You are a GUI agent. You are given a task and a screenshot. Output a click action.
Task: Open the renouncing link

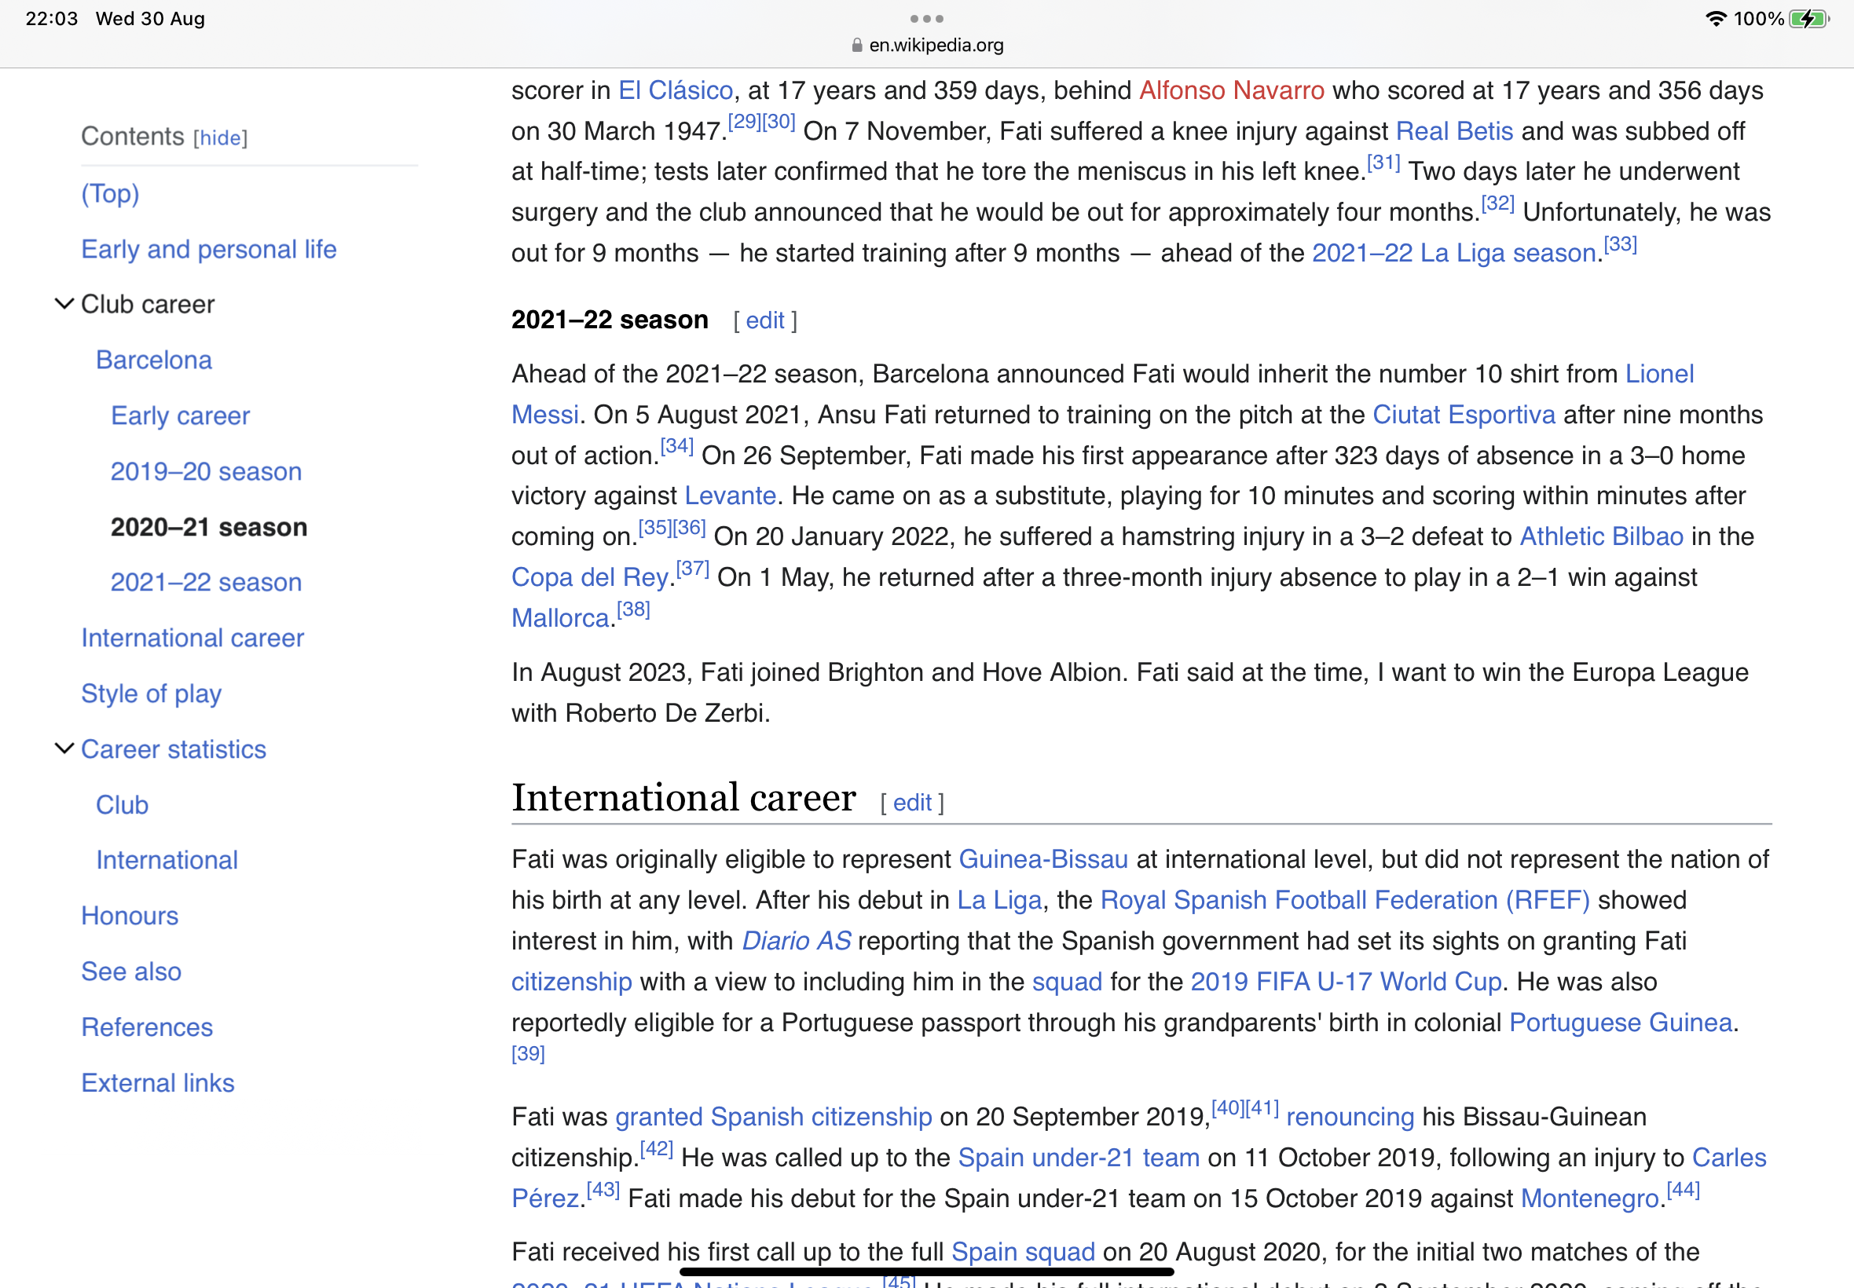1350,1117
